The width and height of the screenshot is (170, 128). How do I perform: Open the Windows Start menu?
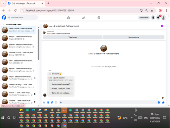click(3, 118)
